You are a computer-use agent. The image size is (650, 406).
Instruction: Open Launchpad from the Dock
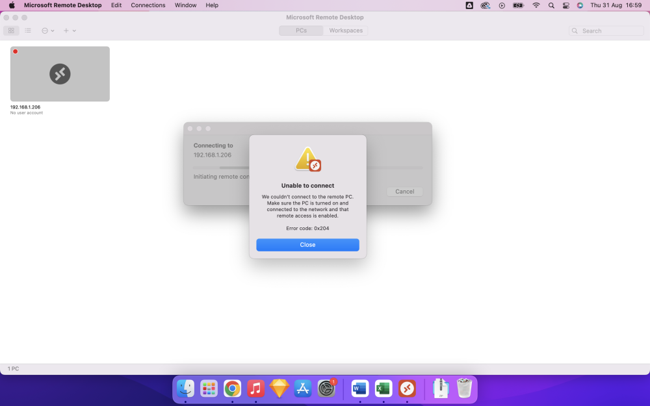(x=209, y=388)
